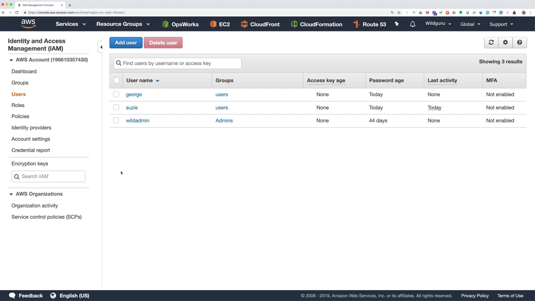535x301 pixels.
Task: Focus the Search IAM field
Action: (x=48, y=176)
